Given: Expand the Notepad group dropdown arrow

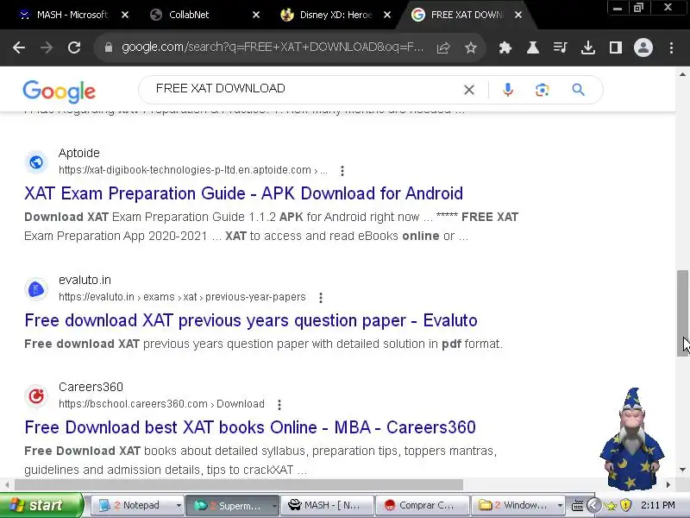Looking at the screenshot, I should point(179,505).
